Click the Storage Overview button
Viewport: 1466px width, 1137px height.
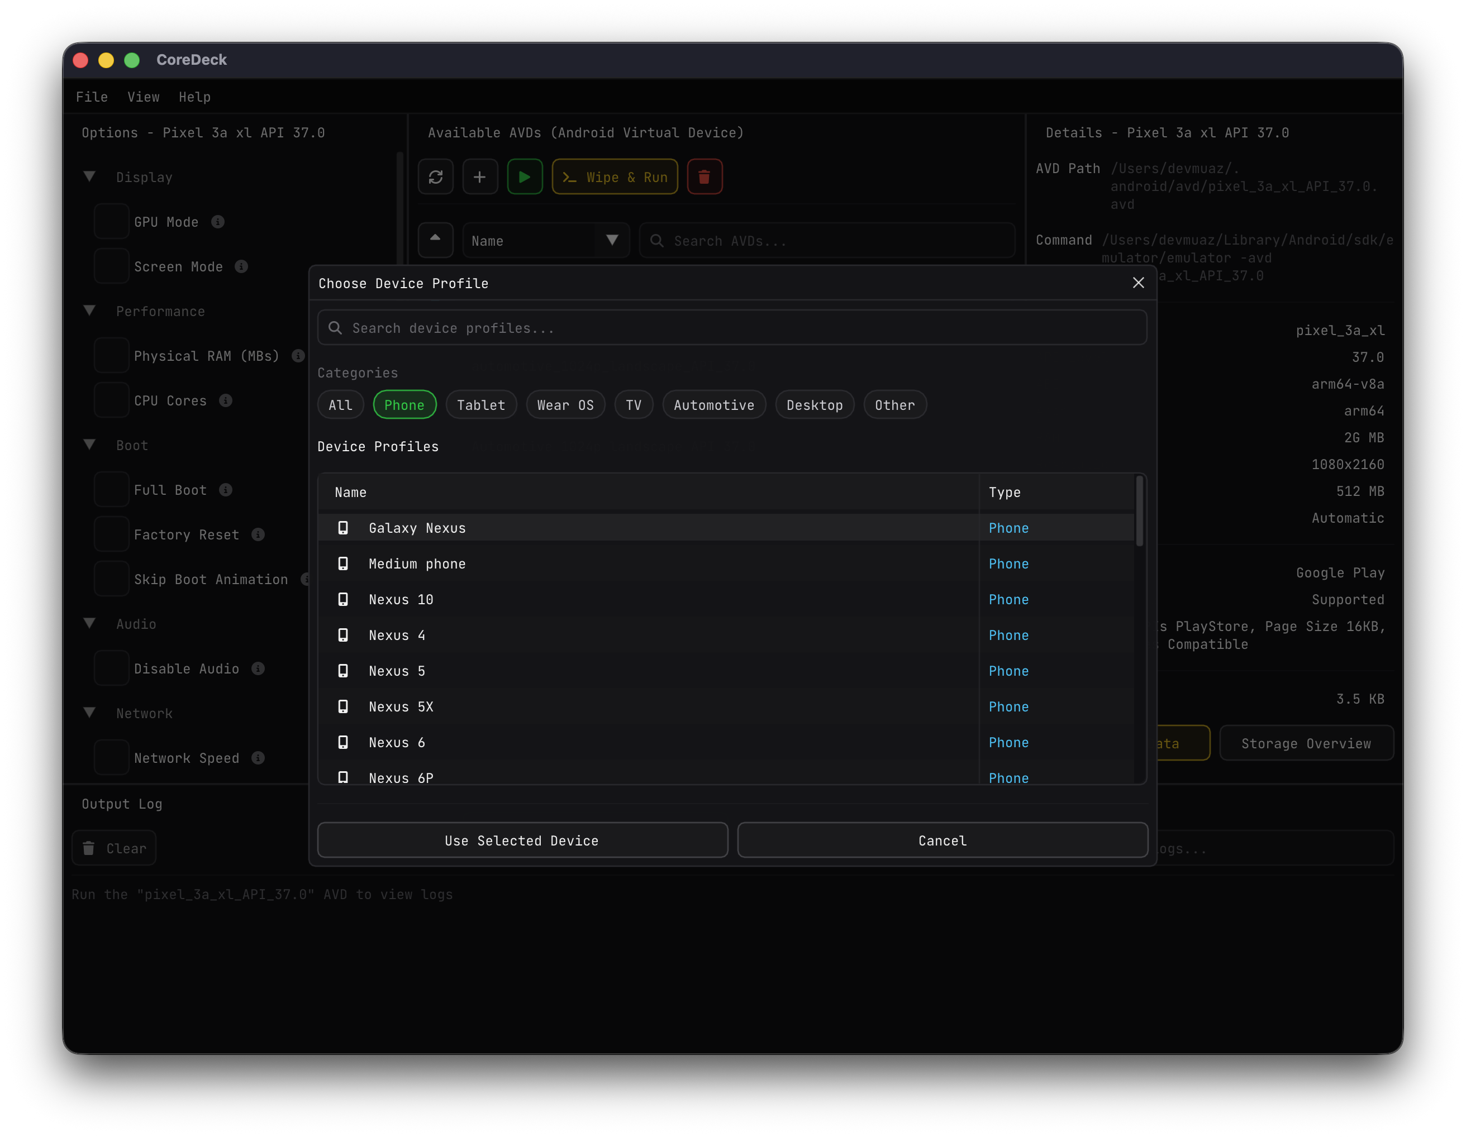[x=1306, y=743]
